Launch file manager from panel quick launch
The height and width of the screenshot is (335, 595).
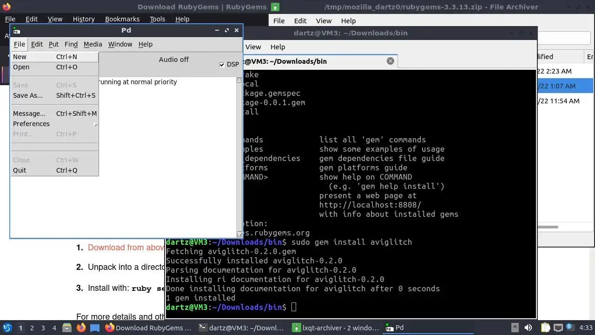(68, 328)
